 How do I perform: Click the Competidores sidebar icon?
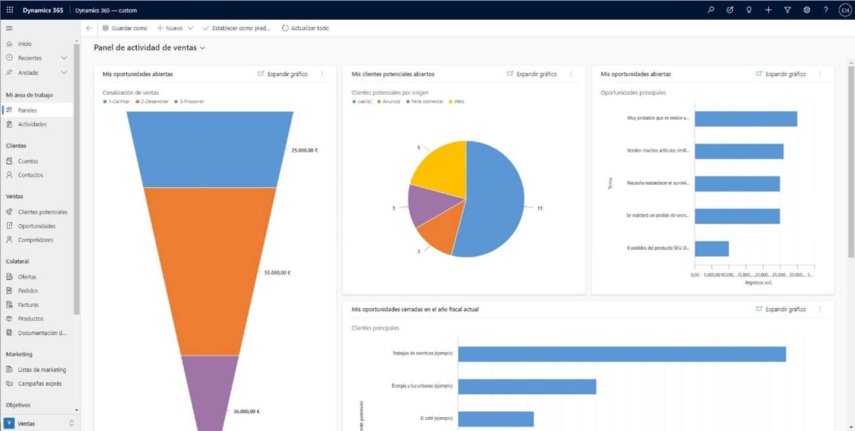[9, 240]
